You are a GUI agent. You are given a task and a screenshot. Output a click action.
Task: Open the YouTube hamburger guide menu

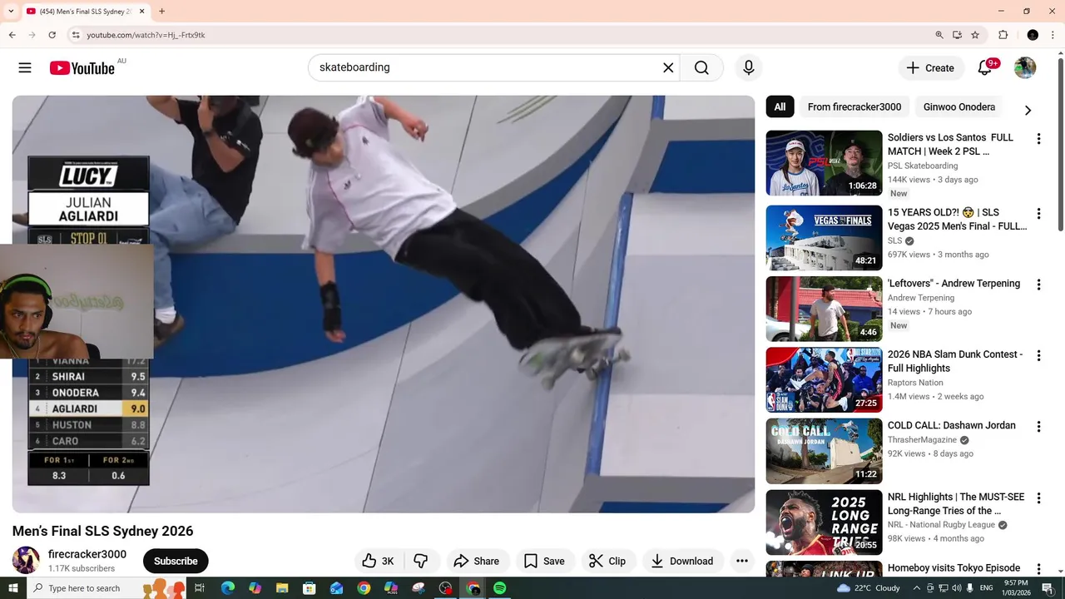tap(25, 68)
